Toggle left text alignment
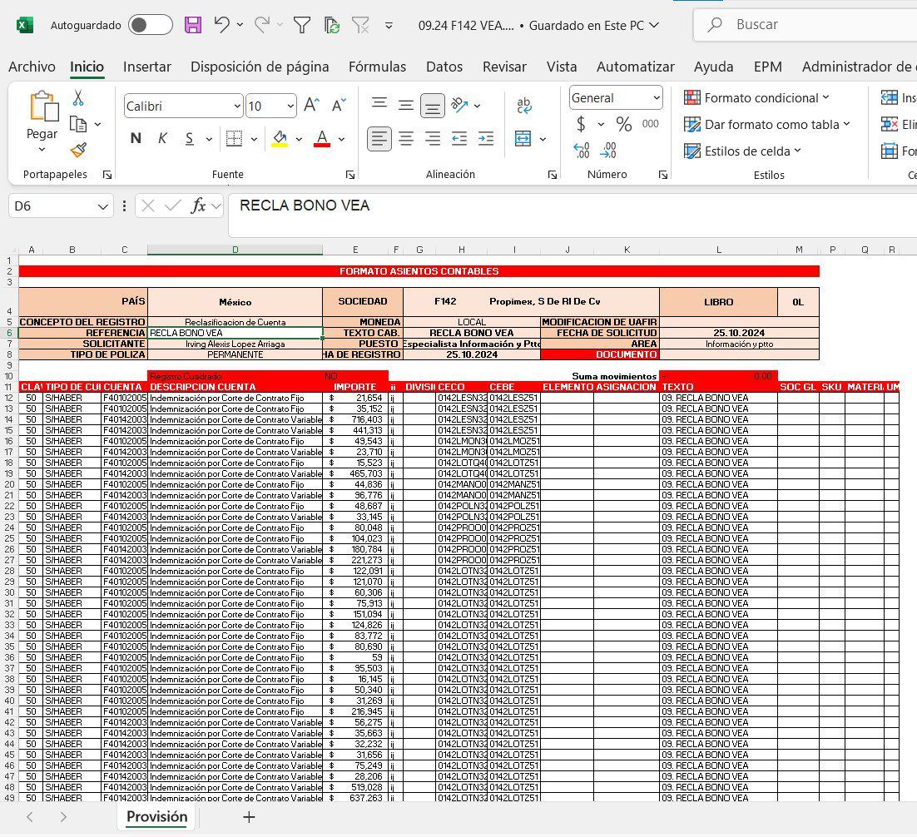This screenshot has height=837, width=917. pyautogui.click(x=379, y=138)
